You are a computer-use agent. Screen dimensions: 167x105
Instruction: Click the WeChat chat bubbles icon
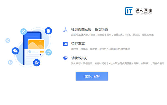[15, 51]
